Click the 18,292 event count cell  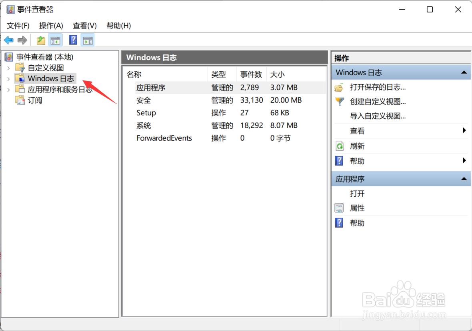252,126
